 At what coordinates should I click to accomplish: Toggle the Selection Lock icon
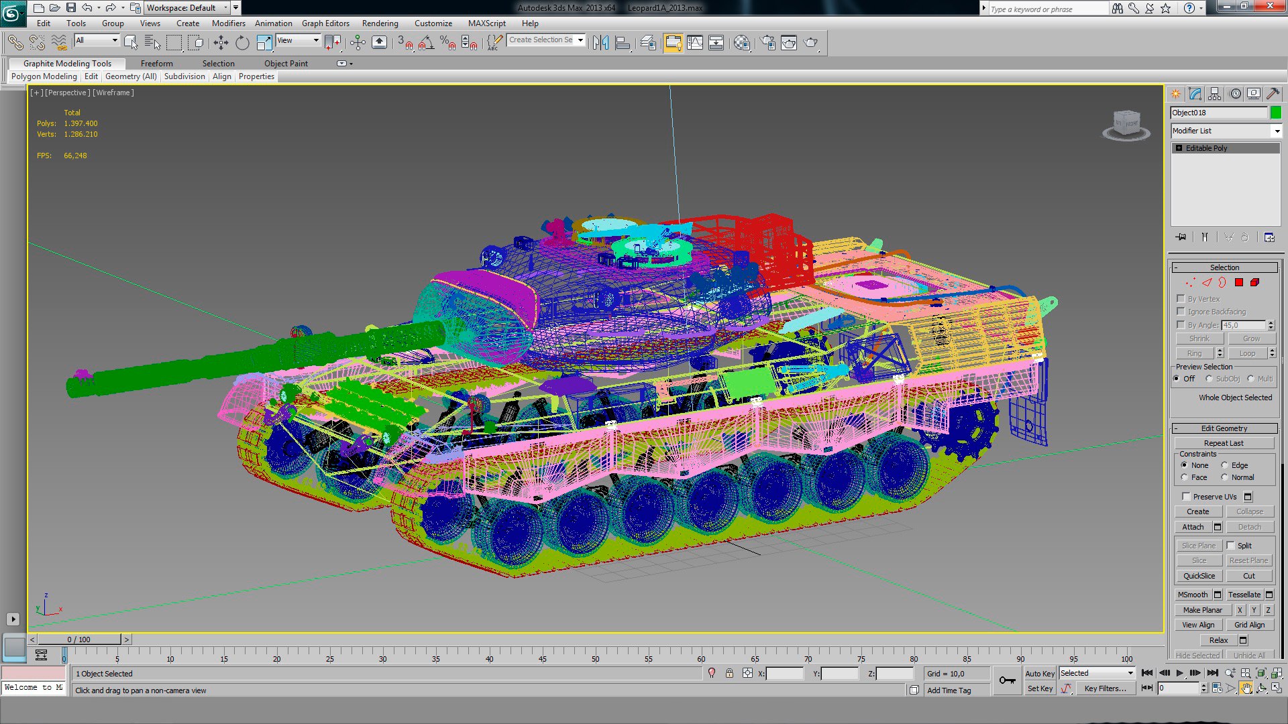[x=729, y=673]
